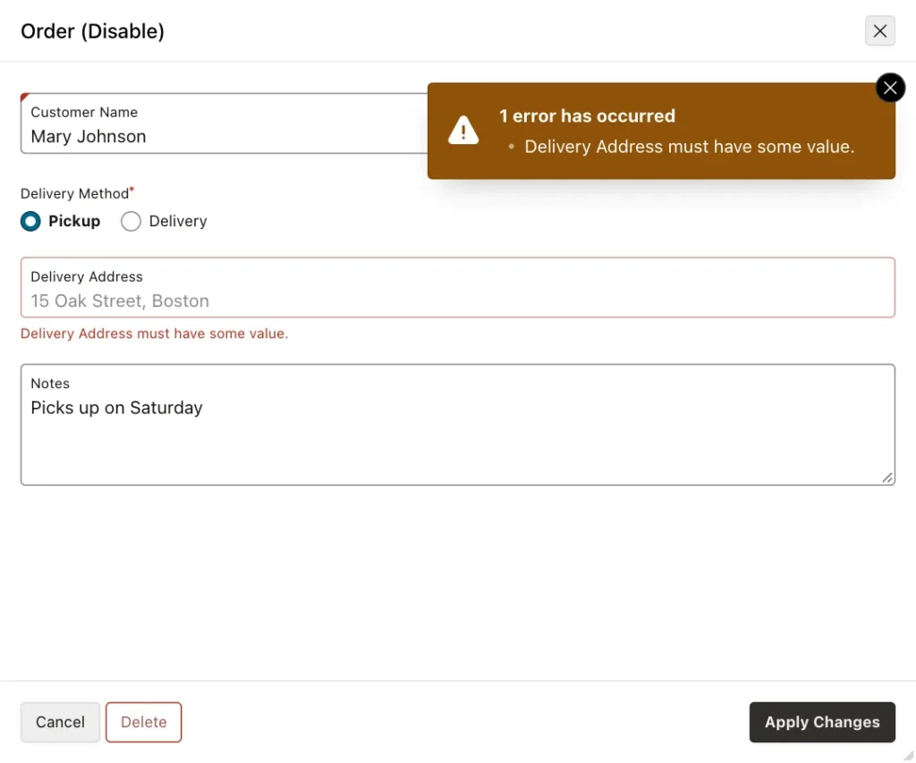This screenshot has width=916, height=763.
Task: Click Apply Changes button
Action: pyautogui.click(x=822, y=722)
